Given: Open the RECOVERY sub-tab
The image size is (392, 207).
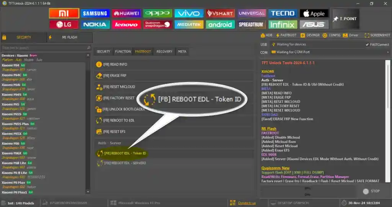Looking at the screenshot, I should point(164,52).
